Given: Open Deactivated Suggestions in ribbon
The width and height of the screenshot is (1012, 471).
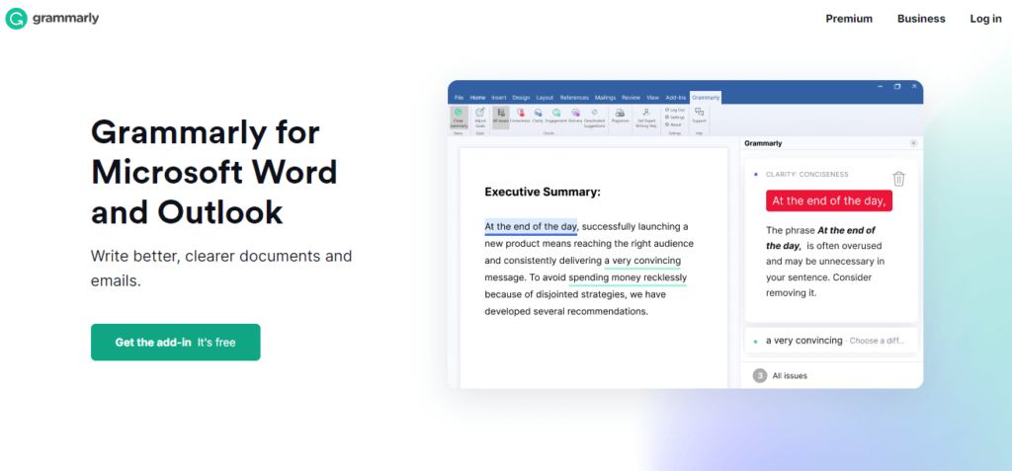Looking at the screenshot, I should point(594,118).
